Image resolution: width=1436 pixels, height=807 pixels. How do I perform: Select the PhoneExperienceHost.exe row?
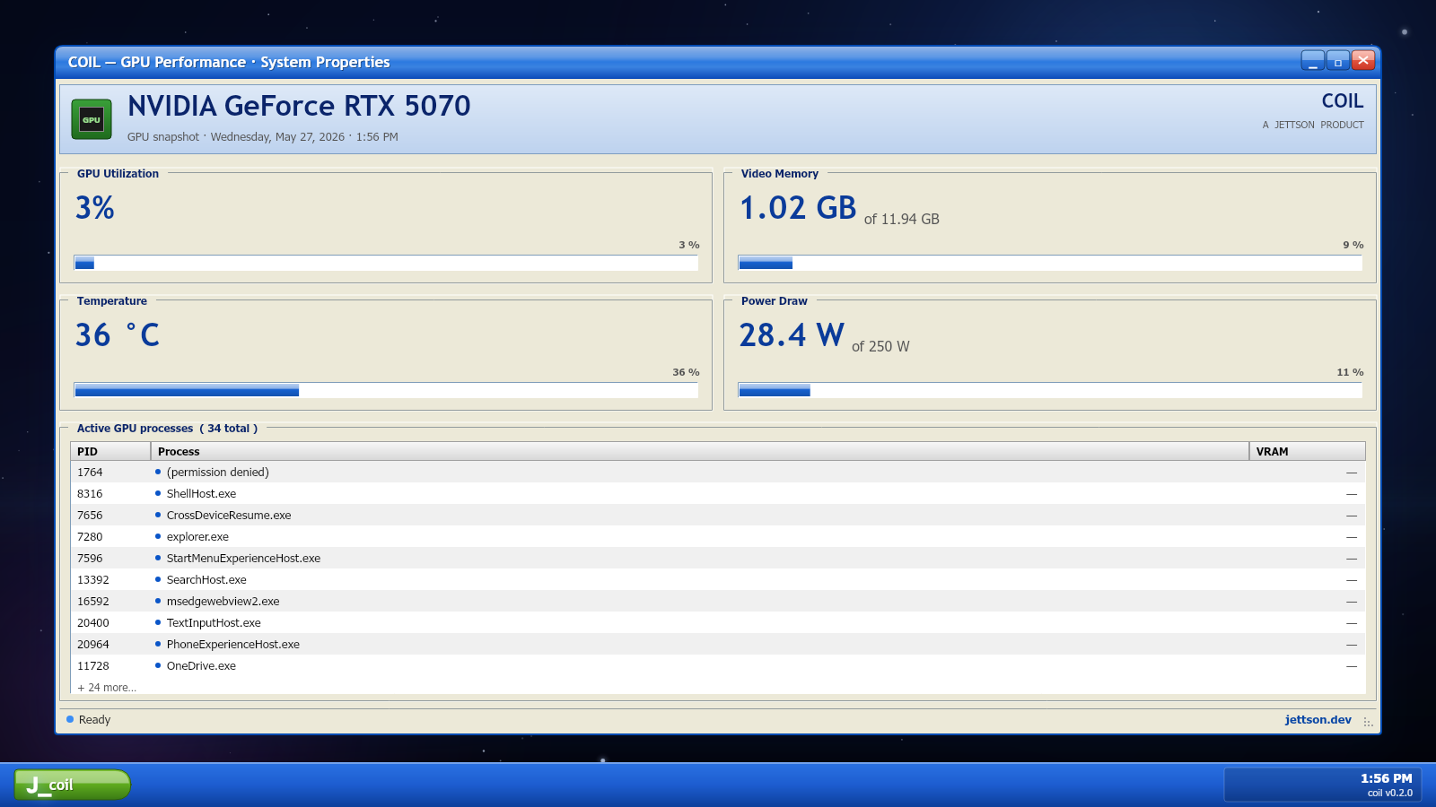(x=718, y=644)
